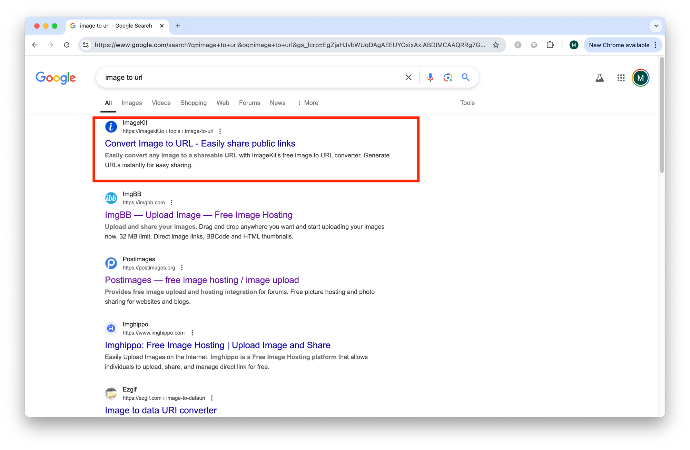Screen dimensions: 690x450
Task: Select the Videos search tab
Action: 160,102
